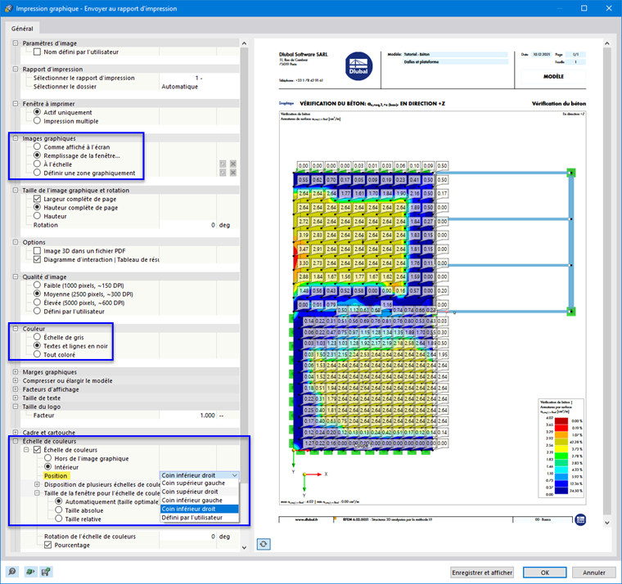Collapse the Couleur section

[x=15, y=328]
